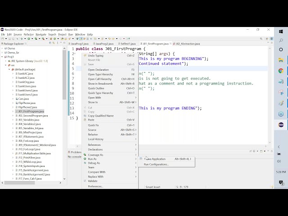Click the Eclipse icon on the taskbar
The image size is (288, 216).
(x=281, y=125)
